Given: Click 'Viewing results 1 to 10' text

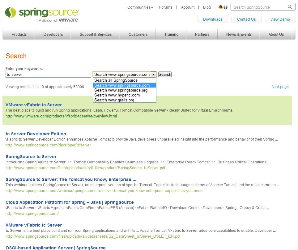Looking at the screenshot, I should click(45, 87).
